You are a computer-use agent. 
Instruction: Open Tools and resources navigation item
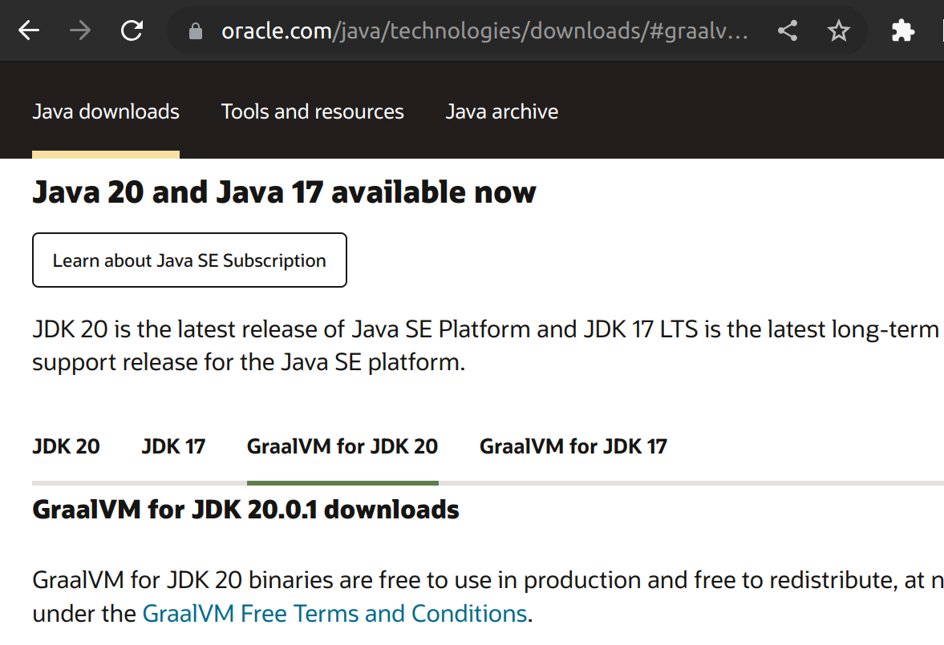tap(313, 112)
